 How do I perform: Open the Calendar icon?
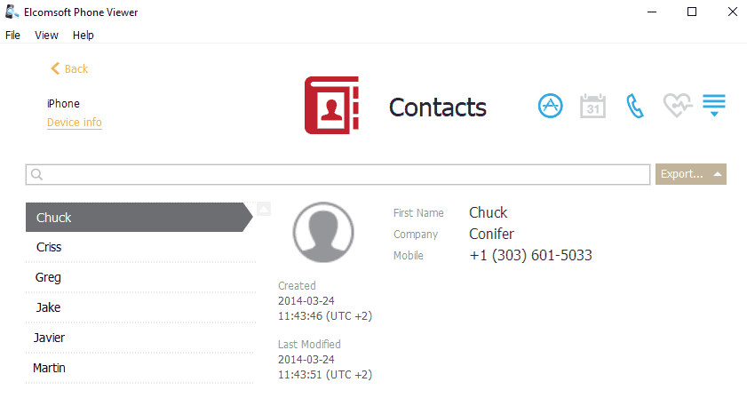(592, 107)
